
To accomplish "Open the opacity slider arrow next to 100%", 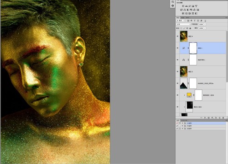I will 205,24.
